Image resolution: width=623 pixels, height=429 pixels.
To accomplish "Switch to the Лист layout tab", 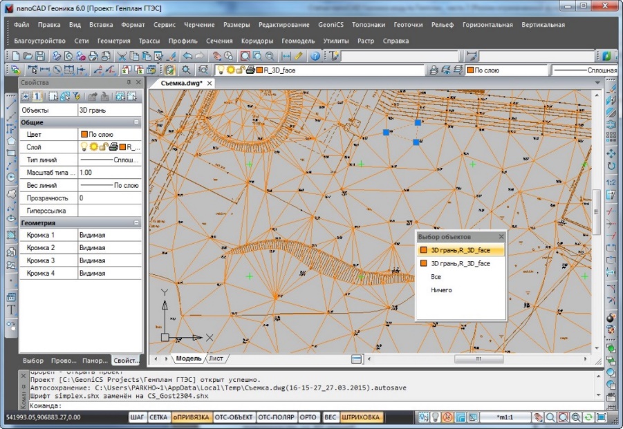I will [x=216, y=359].
